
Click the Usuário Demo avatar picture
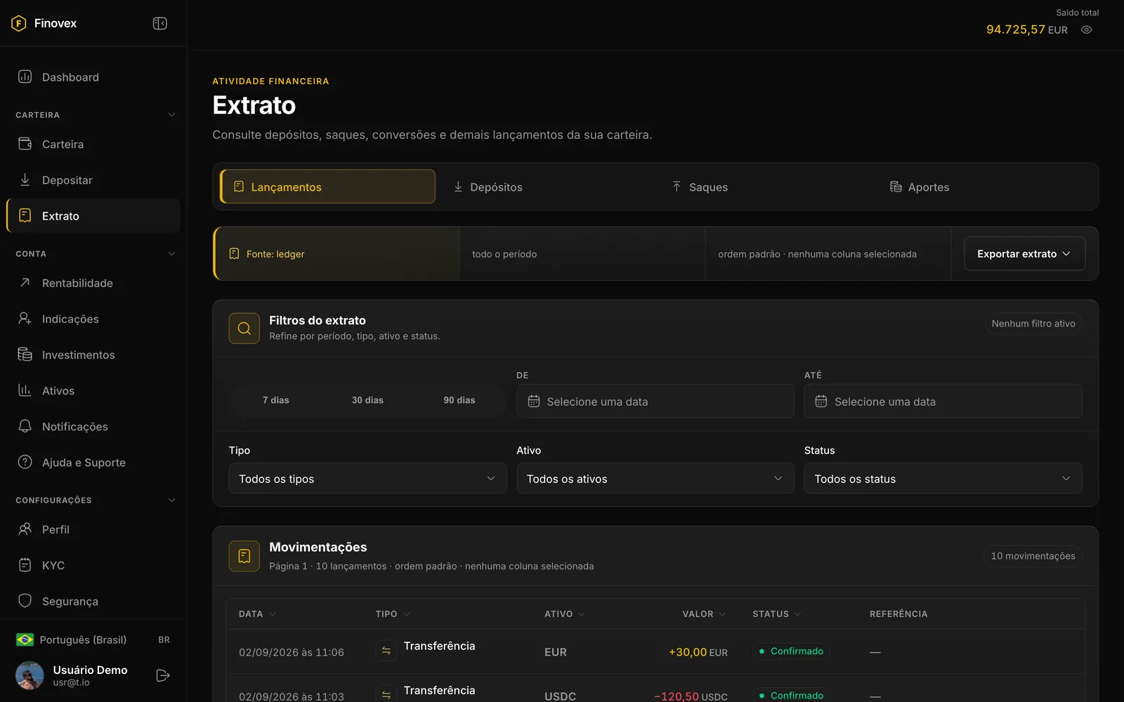click(x=30, y=675)
